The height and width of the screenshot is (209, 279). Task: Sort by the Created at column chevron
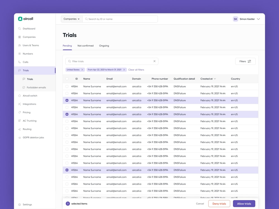click(215, 79)
